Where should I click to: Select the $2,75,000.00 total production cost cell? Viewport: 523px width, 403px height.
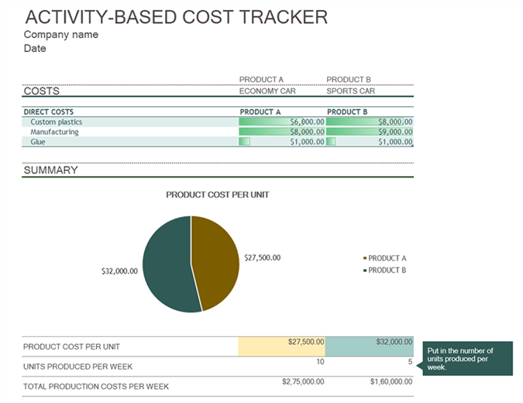point(303,381)
